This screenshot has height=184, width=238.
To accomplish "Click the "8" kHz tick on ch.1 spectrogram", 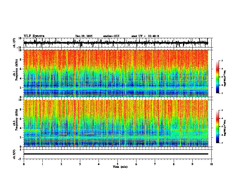I will pos(21,60).
